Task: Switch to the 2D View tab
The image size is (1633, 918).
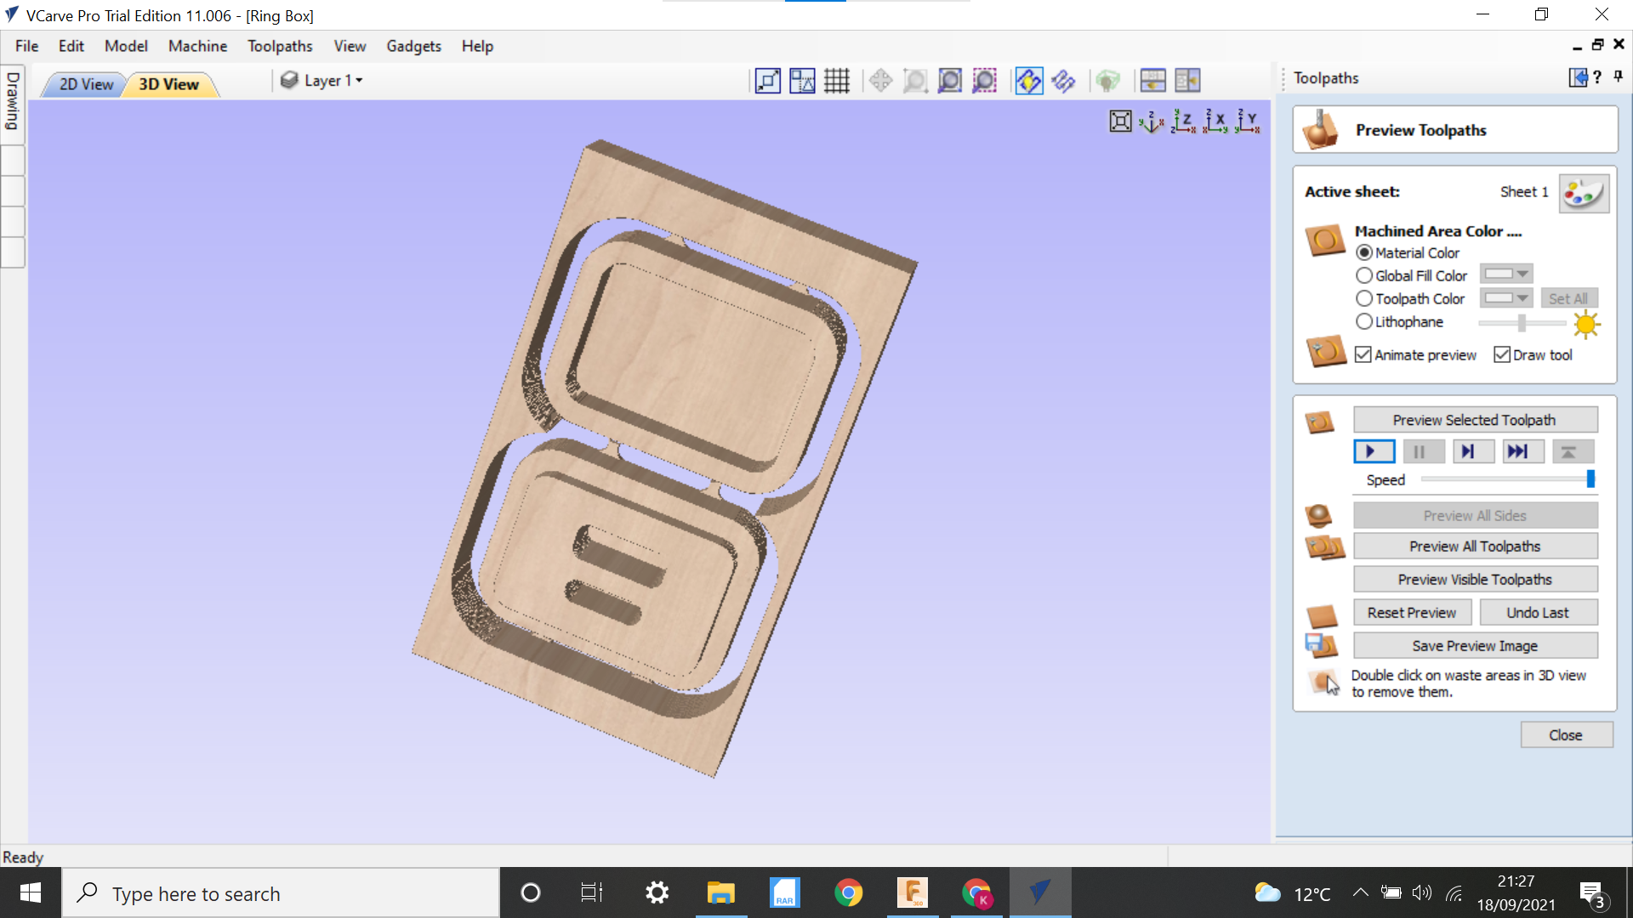Action: (86, 84)
